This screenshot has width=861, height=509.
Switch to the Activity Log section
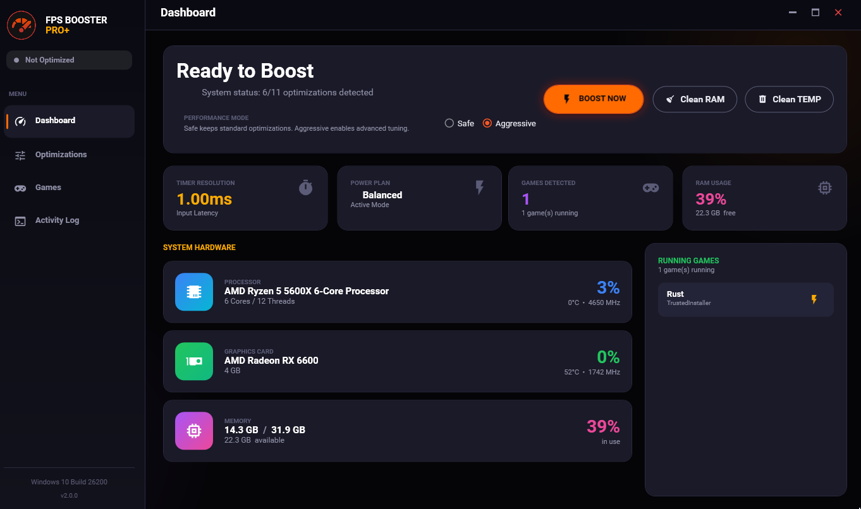tap(57, 220)
